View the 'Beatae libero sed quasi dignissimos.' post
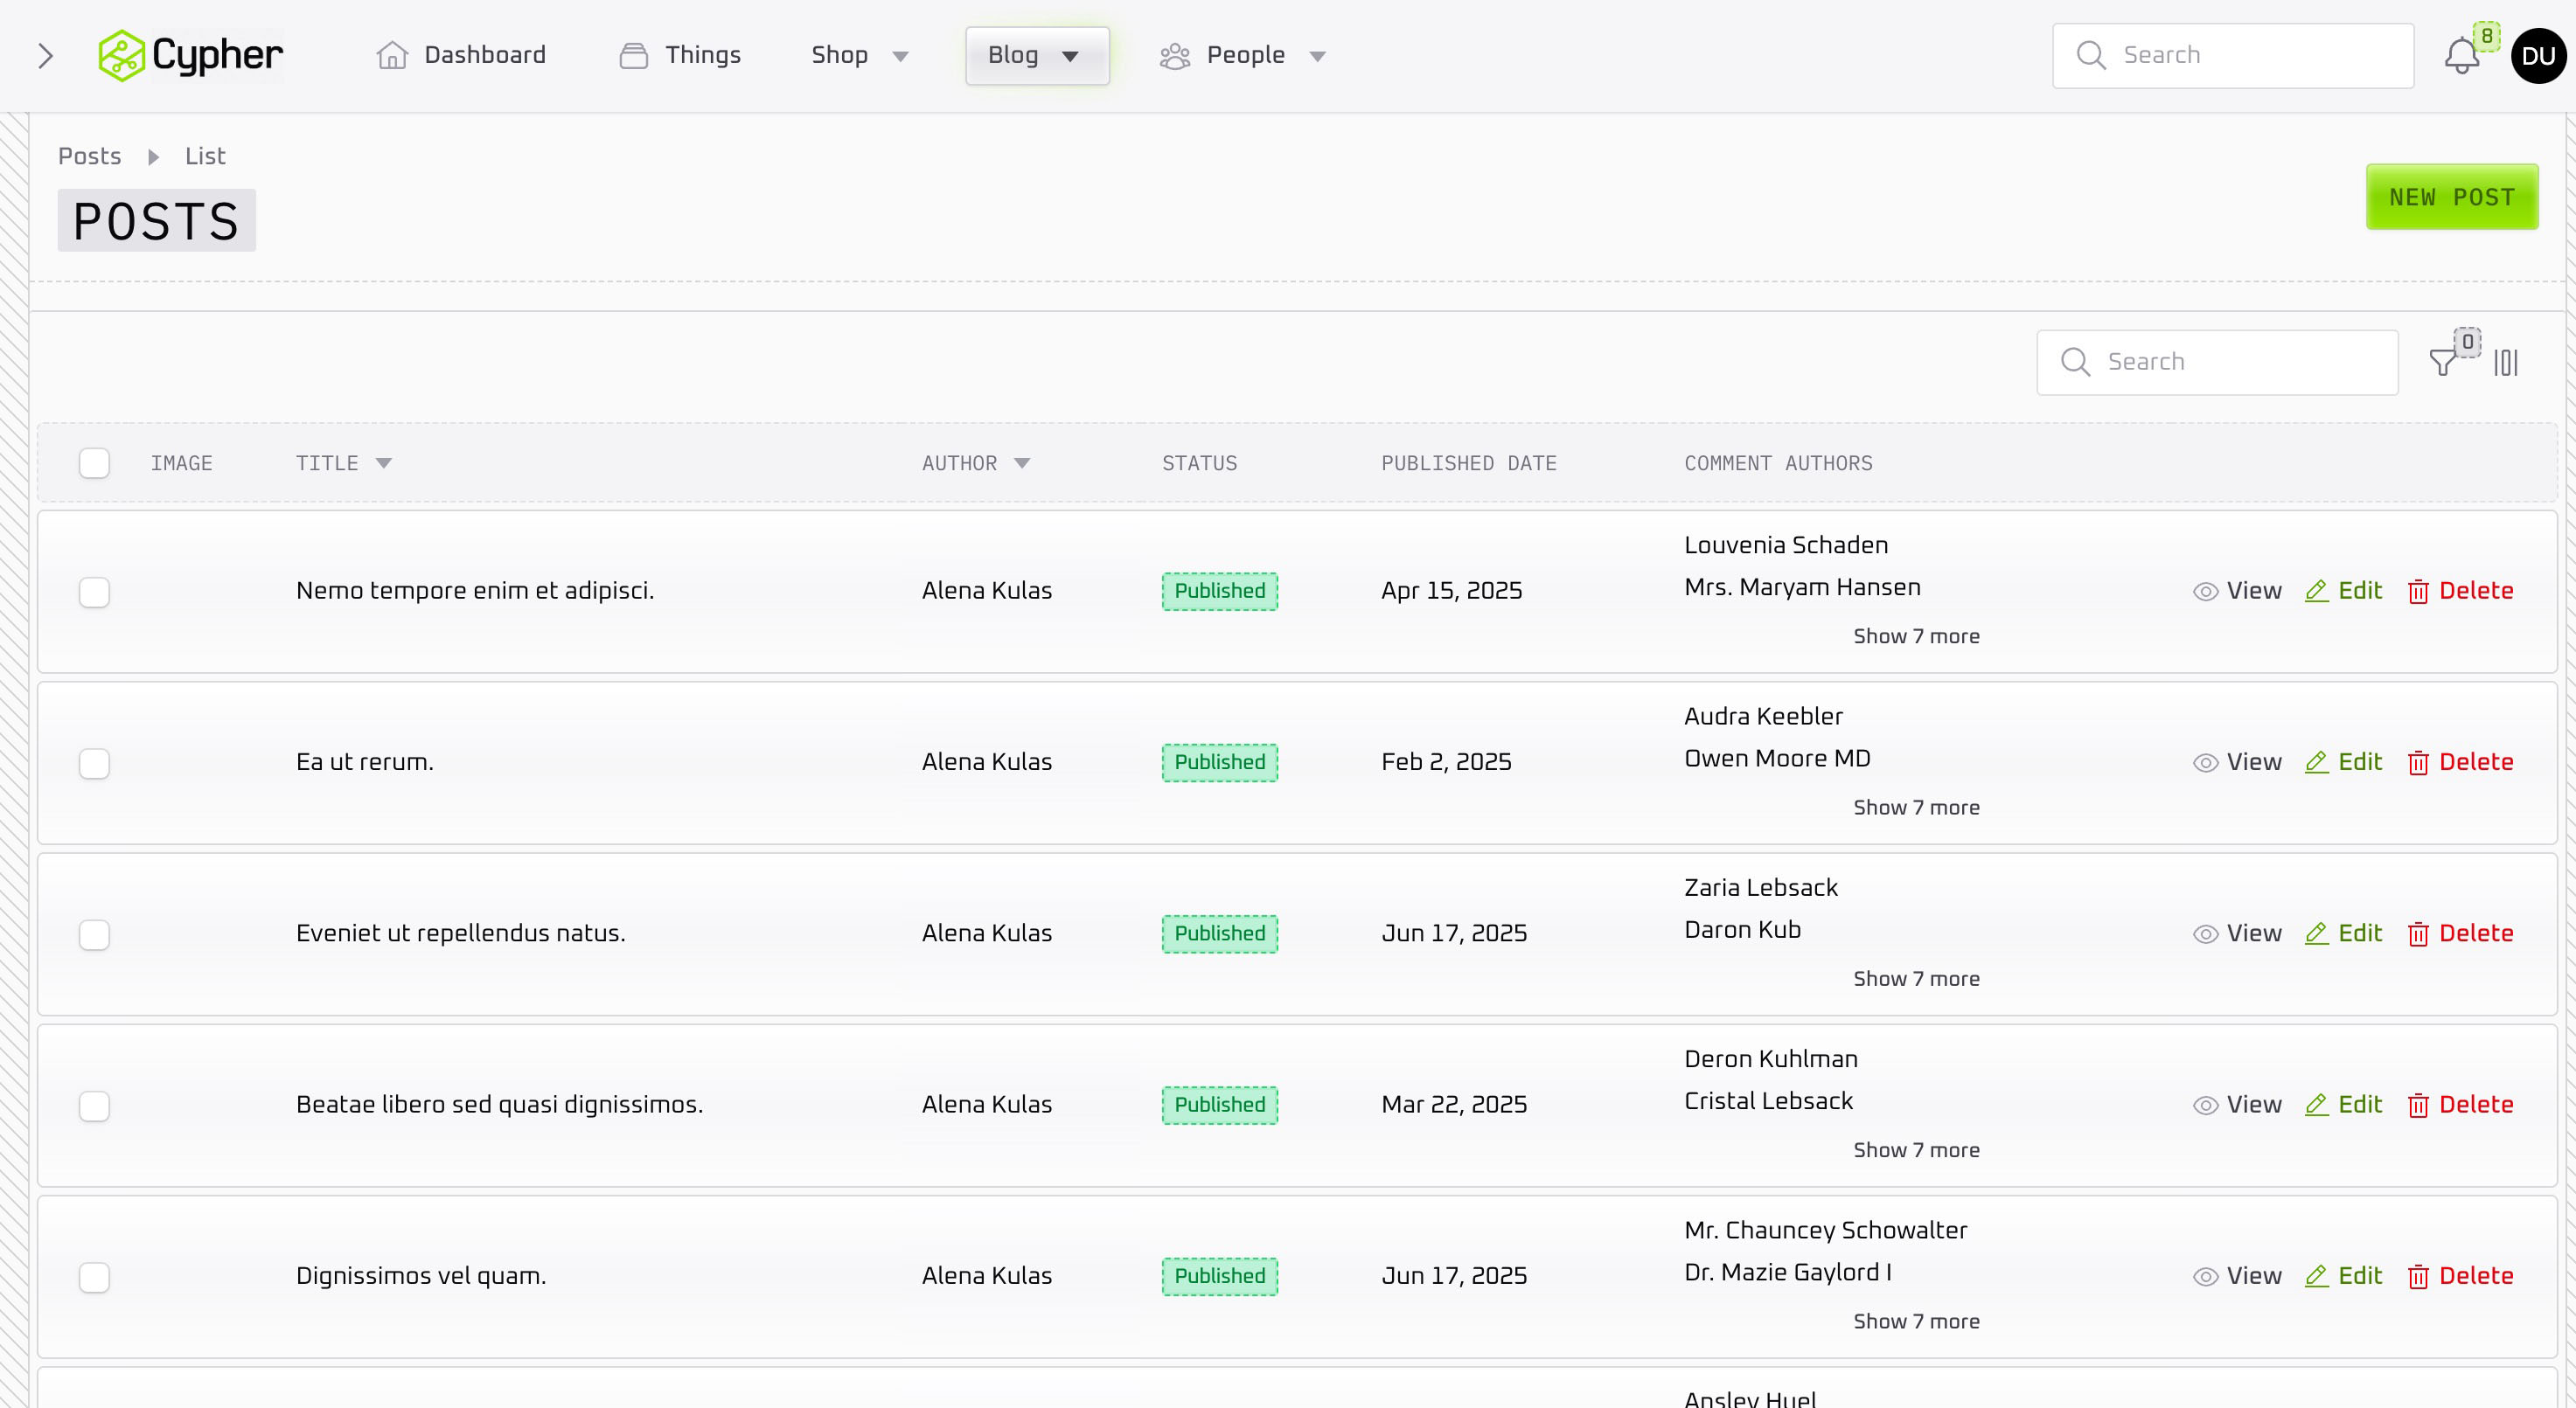 tap(2237, 1104)
